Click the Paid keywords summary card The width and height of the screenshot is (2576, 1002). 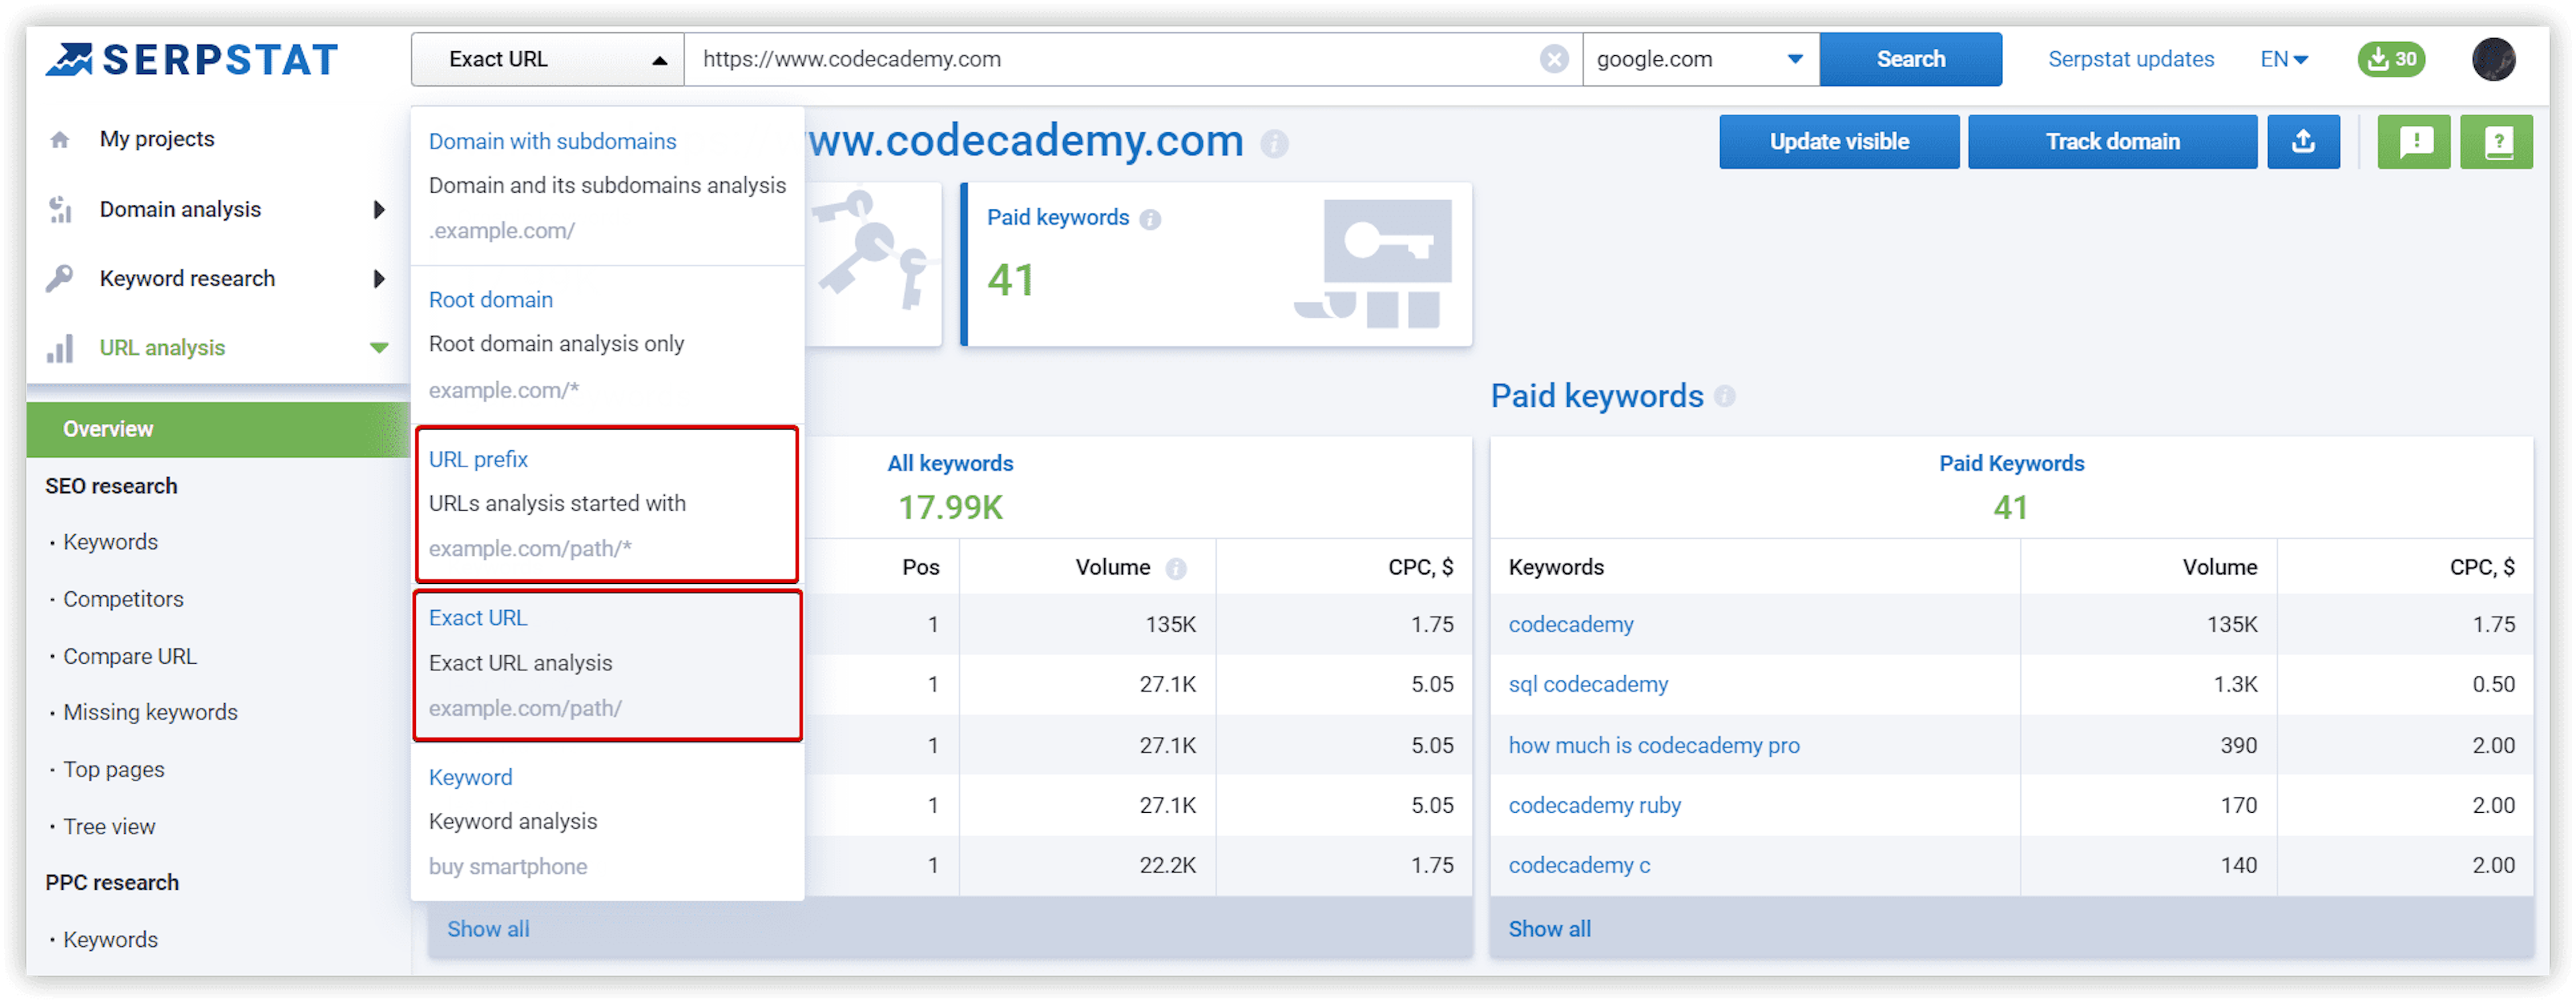[1216, 265]
